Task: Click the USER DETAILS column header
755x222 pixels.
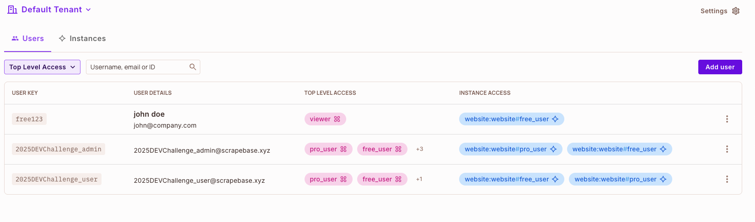Action: pos(153,93)
